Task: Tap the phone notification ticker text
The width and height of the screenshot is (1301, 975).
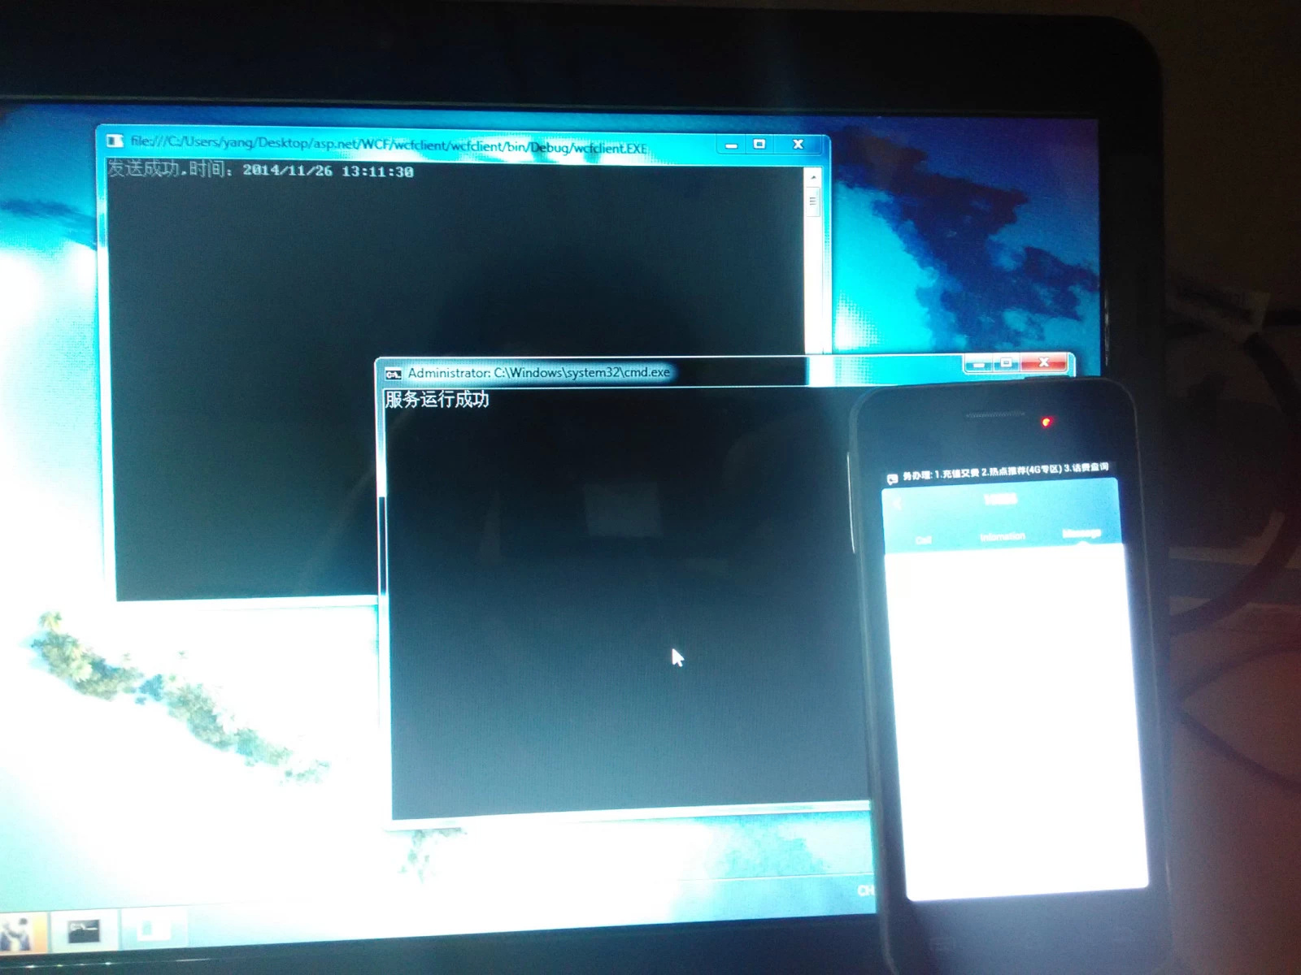Action: coord(1006,471)
